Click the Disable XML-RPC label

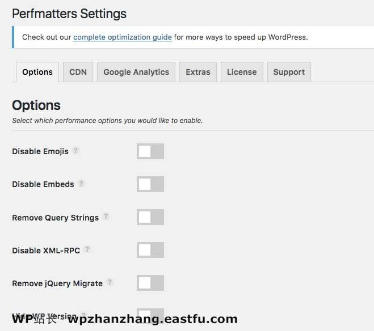coord(46,251)
